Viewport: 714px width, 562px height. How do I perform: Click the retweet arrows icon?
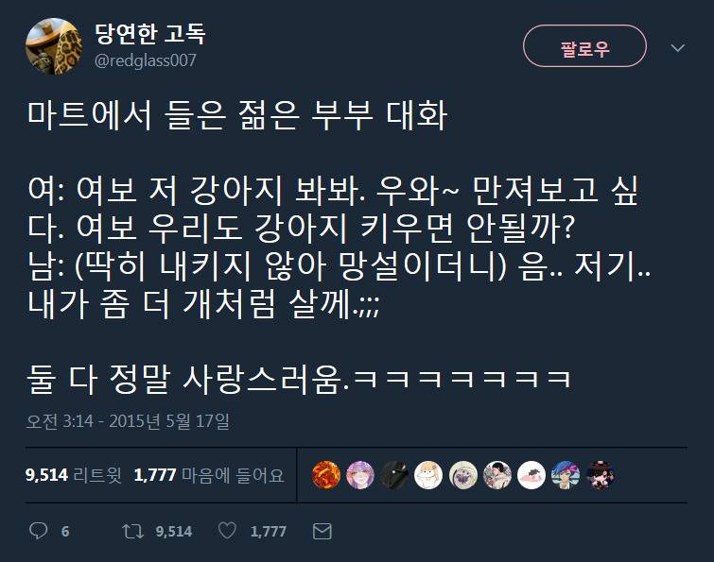coord(133,531)
